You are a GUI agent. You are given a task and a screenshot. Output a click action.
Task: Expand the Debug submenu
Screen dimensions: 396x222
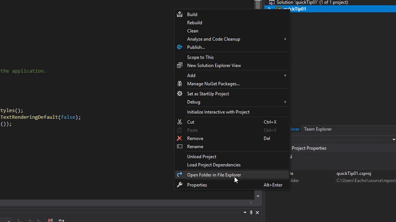coord(285,102)
